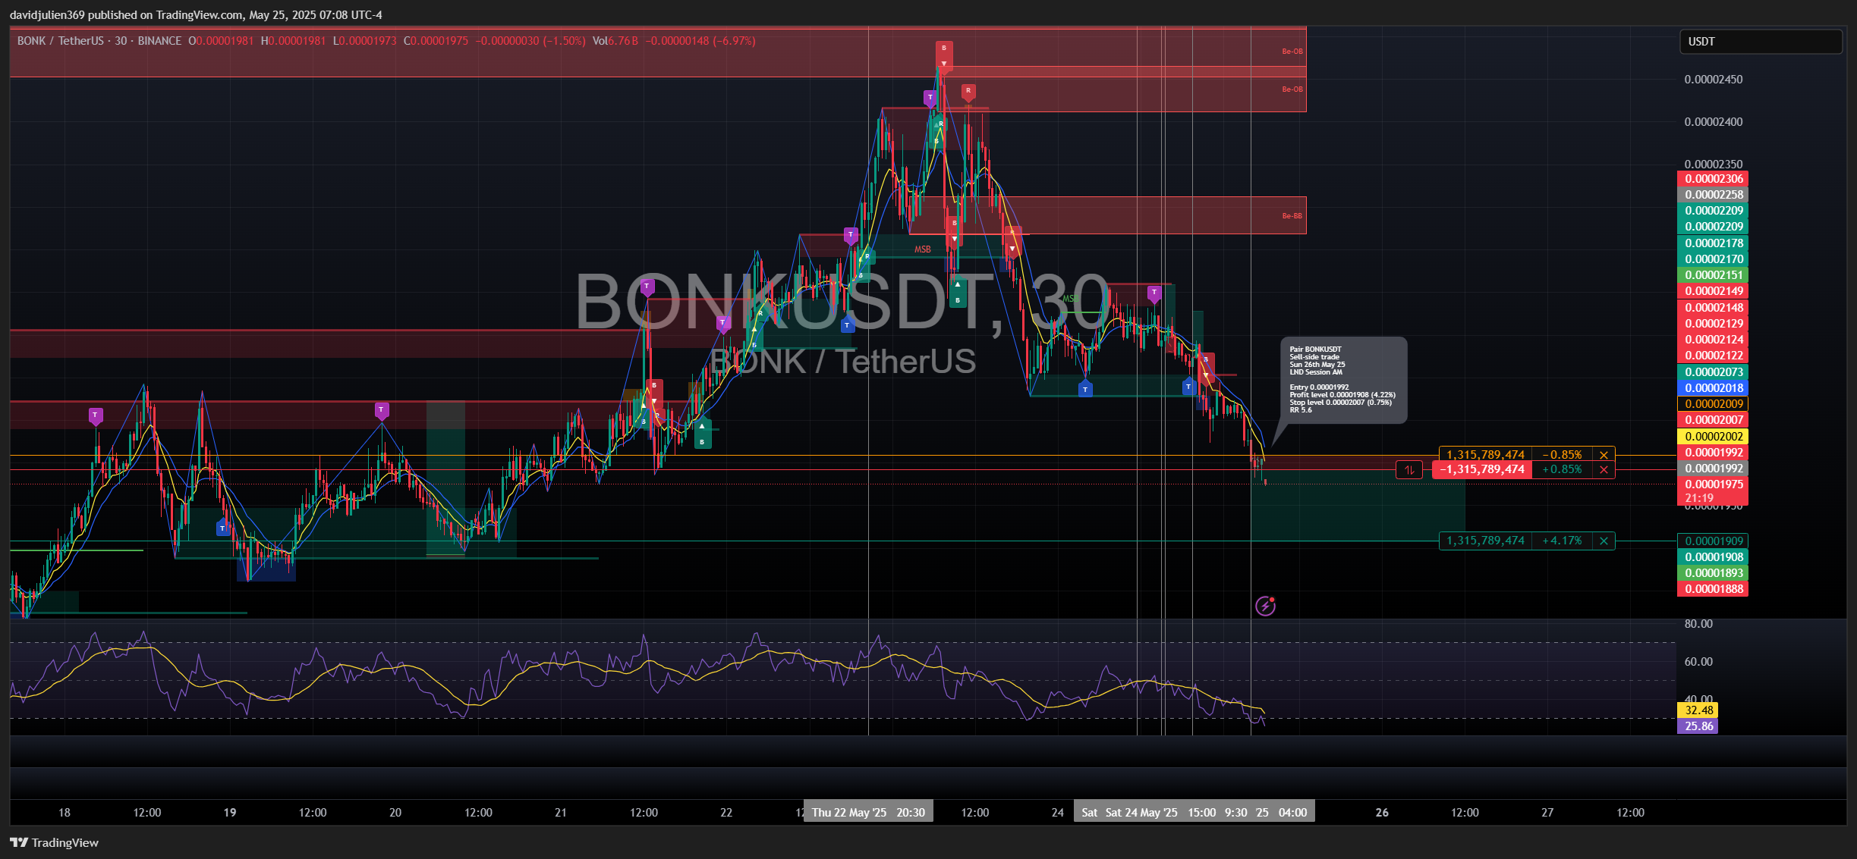
Task: Click the upper Be-OB zone label
Action: coord(1292,52)
